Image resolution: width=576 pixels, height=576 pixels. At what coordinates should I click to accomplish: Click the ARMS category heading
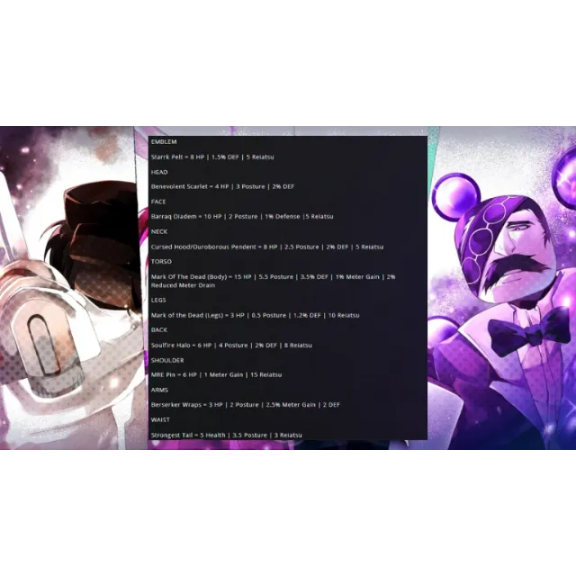click(x=159, y=390)
